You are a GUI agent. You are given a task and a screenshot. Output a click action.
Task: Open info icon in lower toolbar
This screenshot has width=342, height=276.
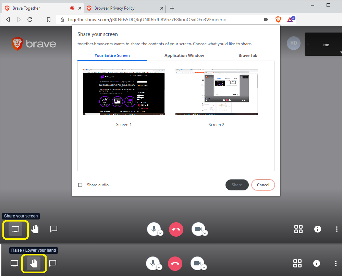317,263
